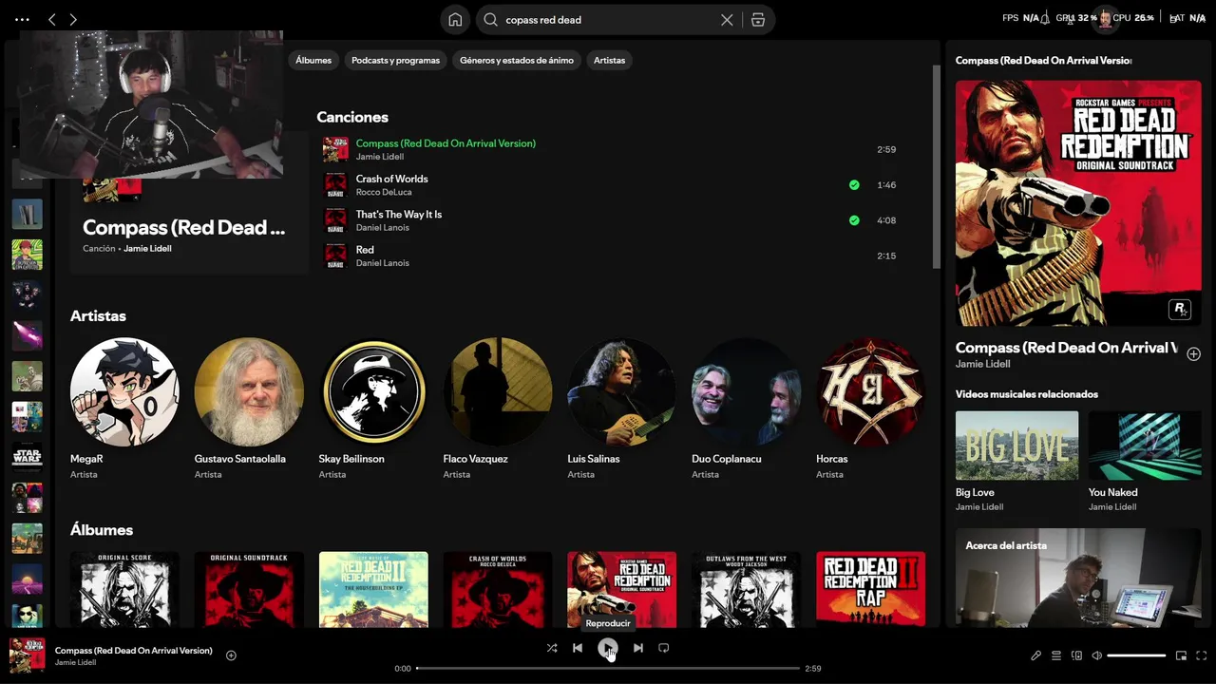This screenshot has width=1216, height=684.
Task: Toggle saved checkmark for That's The Way It Is
Action: point(854,220)
